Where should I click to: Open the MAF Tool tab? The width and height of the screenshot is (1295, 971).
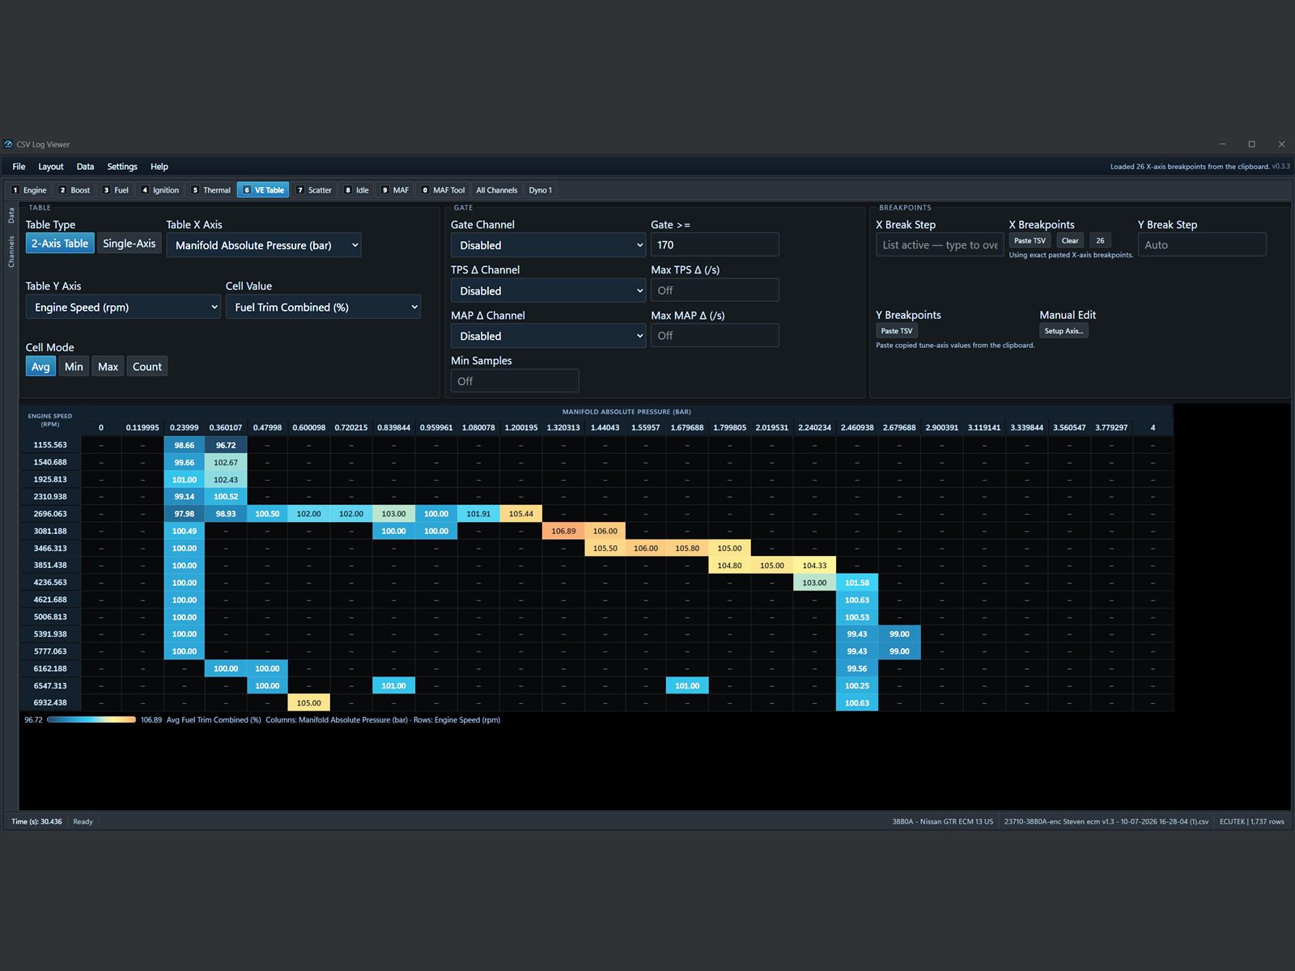tap(444, 190)
